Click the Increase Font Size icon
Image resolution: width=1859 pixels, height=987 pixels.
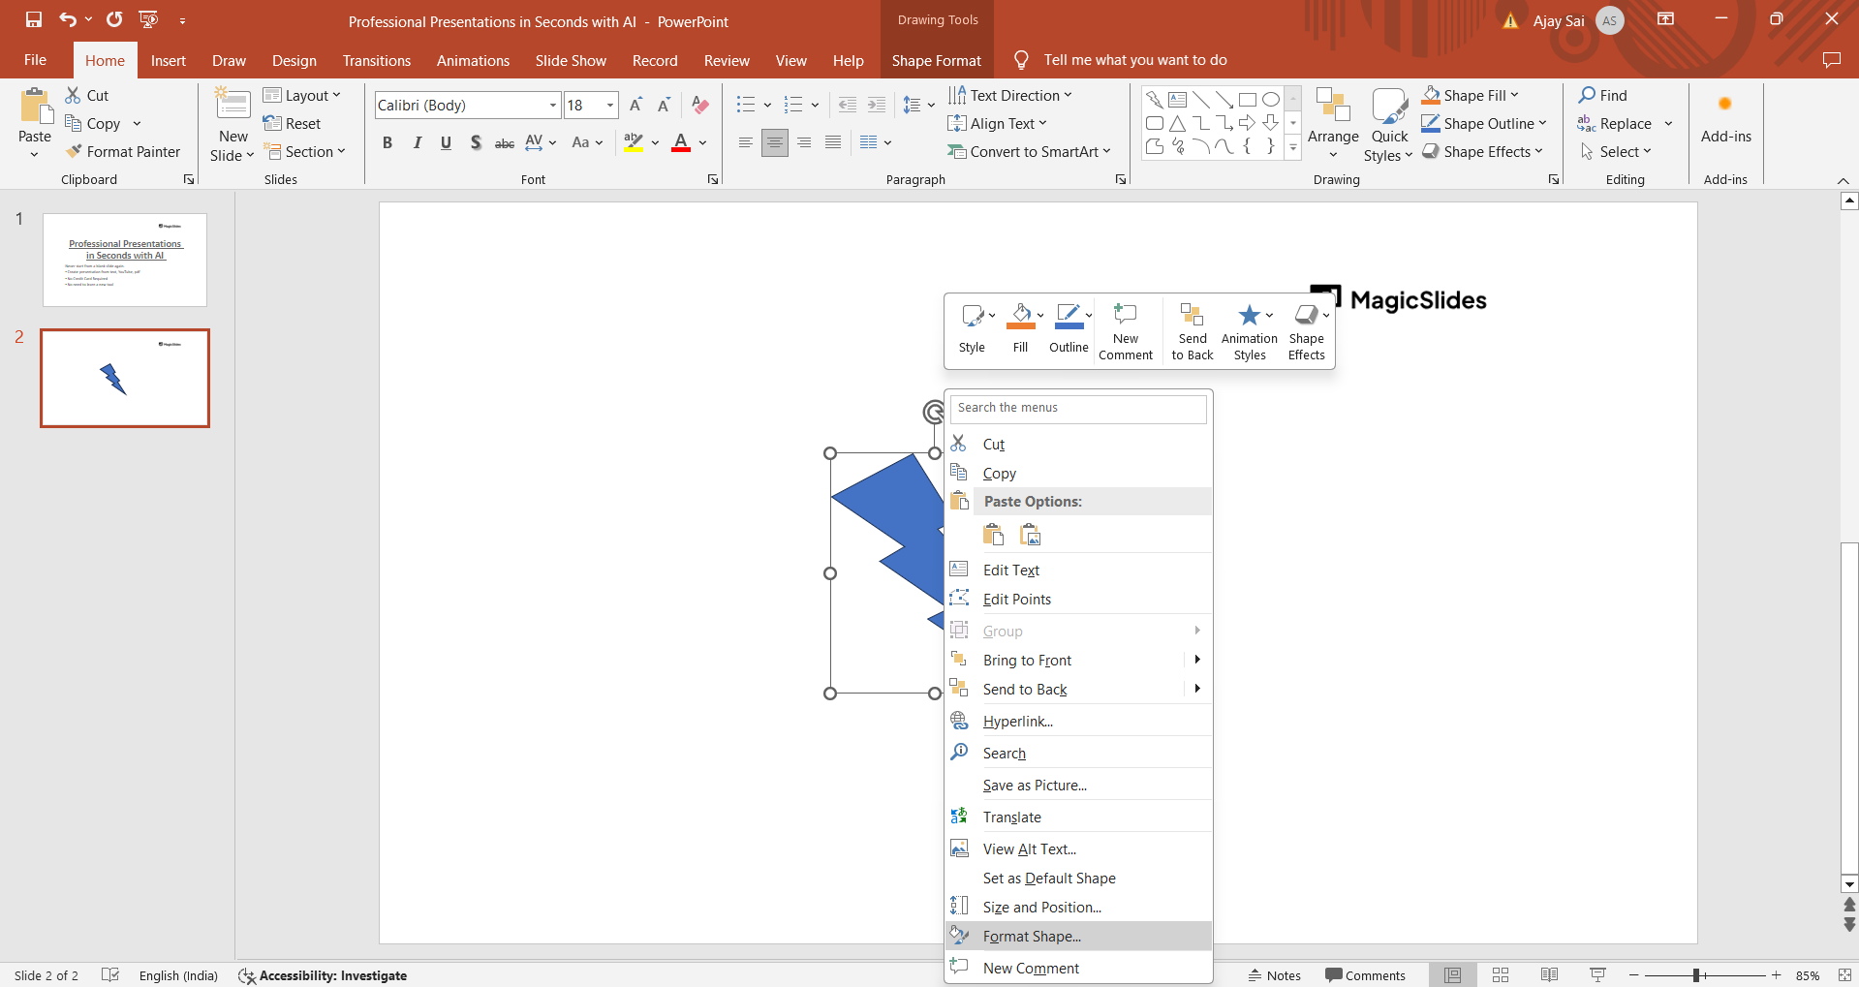tap(635, 106)
